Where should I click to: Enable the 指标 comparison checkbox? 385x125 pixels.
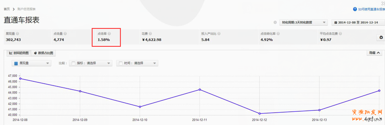73,63
